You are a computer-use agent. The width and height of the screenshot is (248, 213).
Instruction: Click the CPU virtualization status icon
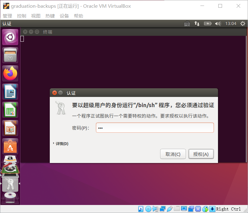click(198, 209)
